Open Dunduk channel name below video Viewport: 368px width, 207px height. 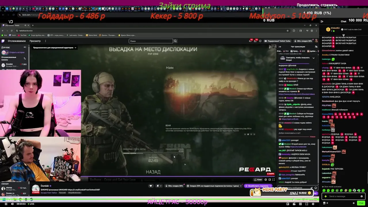(x=45, y=186)
